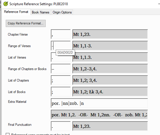Click the Extra Material example preview box
The image size is (160, 135).
[x=99, y=115]
